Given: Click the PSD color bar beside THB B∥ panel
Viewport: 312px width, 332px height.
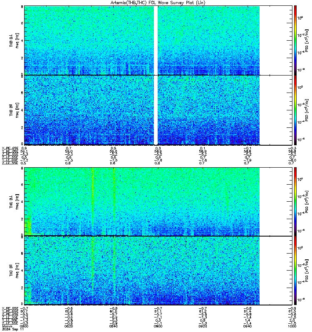Looking at the screenshot, I should (x=295, y=110).
